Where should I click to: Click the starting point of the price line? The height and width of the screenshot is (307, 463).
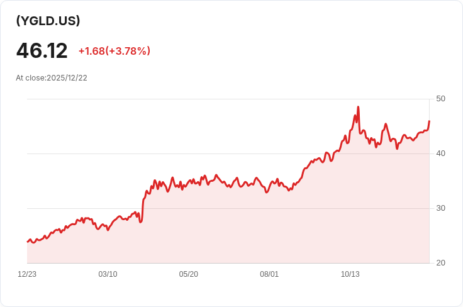[28, 242]
